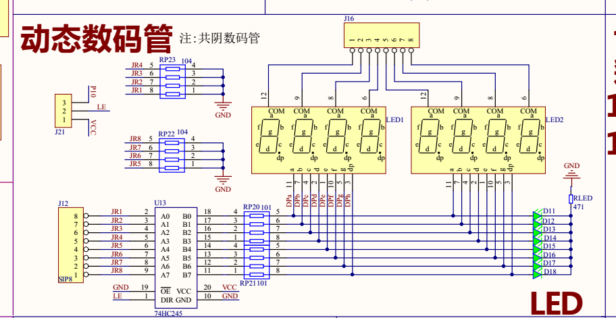Screen dimensions: 616x318
Task: Click pin label B0 on U13
Action: tap(186, 216)
